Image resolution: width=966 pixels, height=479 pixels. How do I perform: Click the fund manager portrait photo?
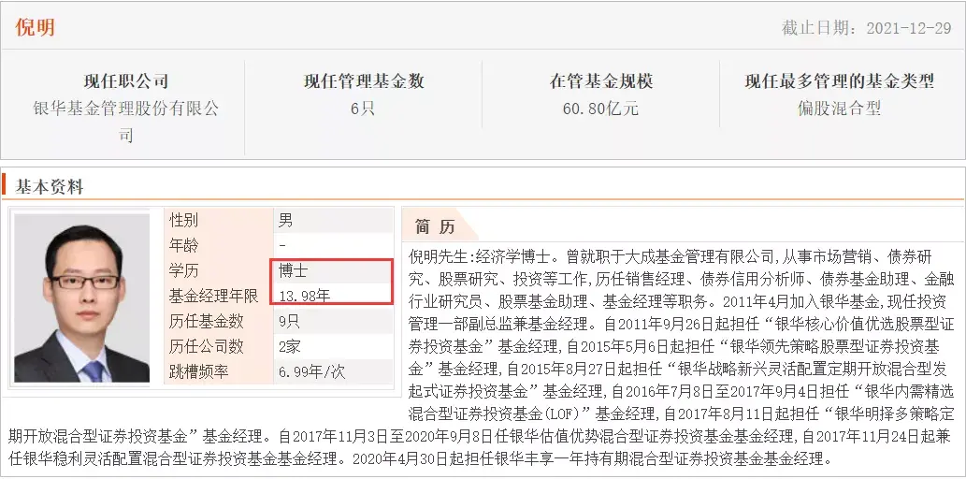[81, 298]
